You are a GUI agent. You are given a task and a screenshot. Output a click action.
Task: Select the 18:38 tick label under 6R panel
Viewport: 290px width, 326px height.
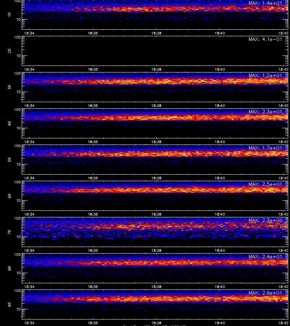click(x=156, y=214)
